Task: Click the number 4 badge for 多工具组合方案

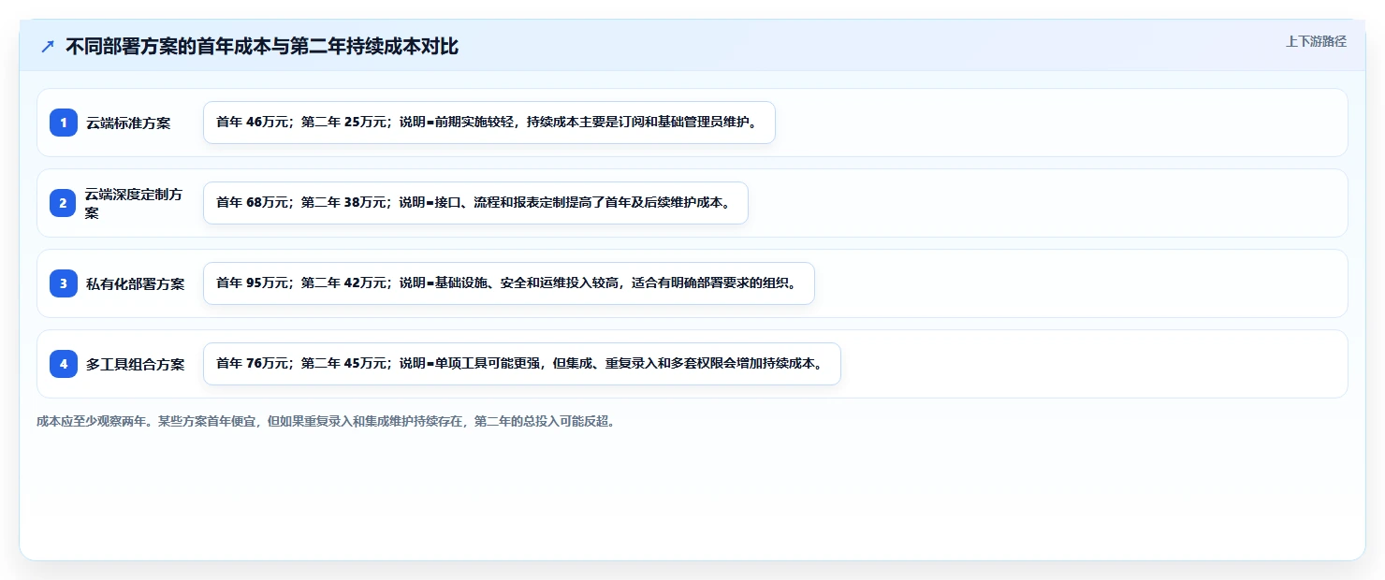Action: pos(64,364)
